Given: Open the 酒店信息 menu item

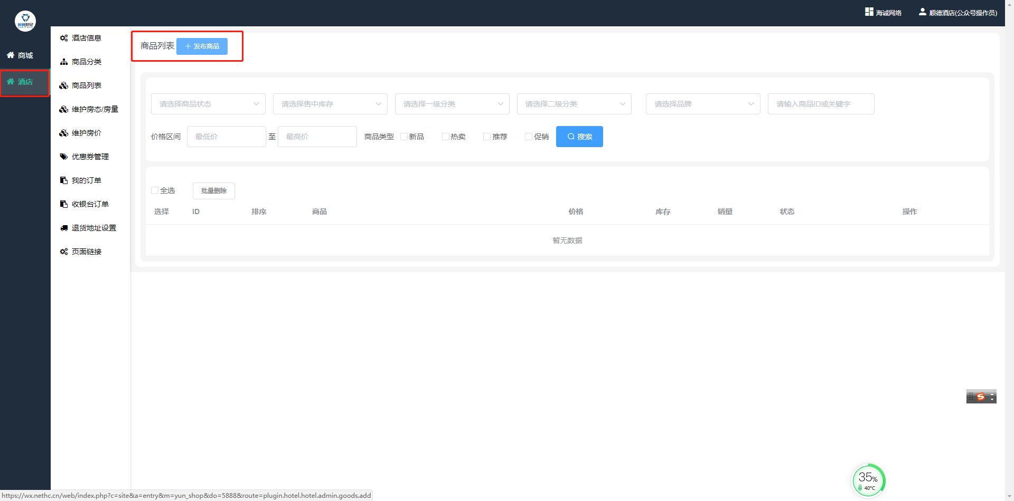Looking at the screenshot, I should tap(87, 38).
